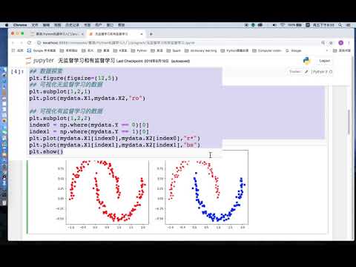356x267 pixels.
Task: Select the active Jupyter notebook tab
Action: (x=114, y=34)
